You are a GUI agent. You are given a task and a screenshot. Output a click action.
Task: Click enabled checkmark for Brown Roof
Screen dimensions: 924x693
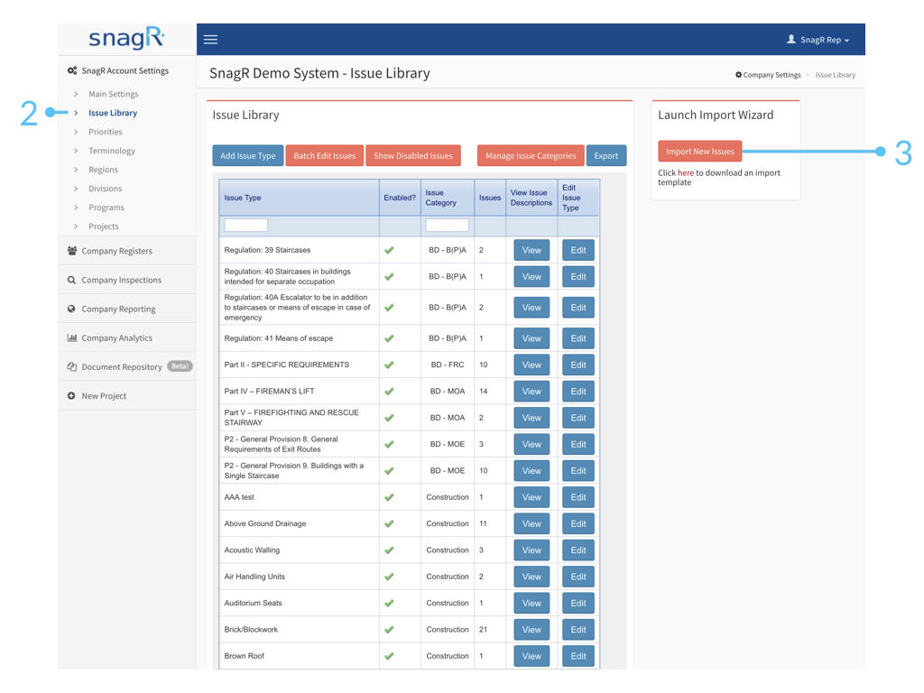(389, 657)
